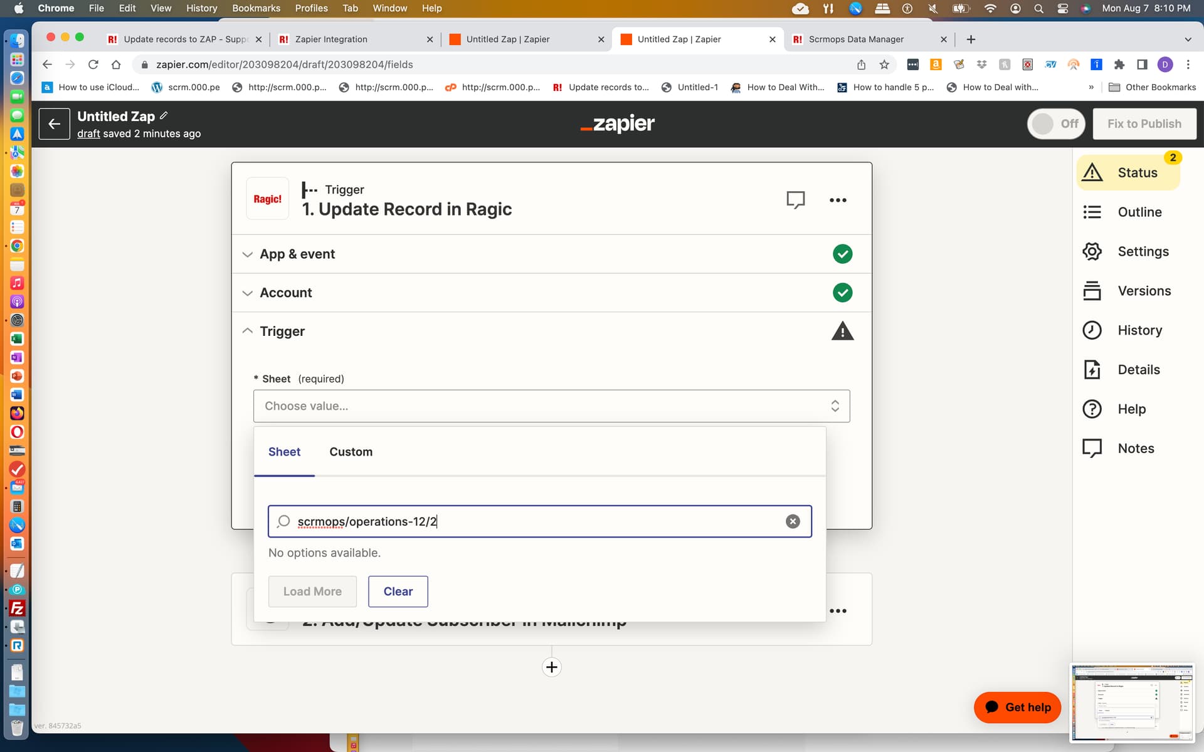The width and height of the screenshot is (1204, 752).
Task: Click the plus button to add step
Action: tap(551, 667)
